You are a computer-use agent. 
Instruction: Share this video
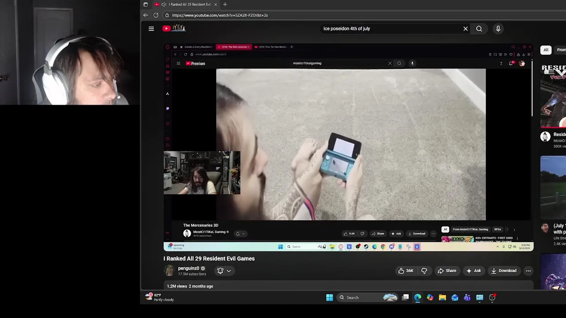click(x=447, y=271)
